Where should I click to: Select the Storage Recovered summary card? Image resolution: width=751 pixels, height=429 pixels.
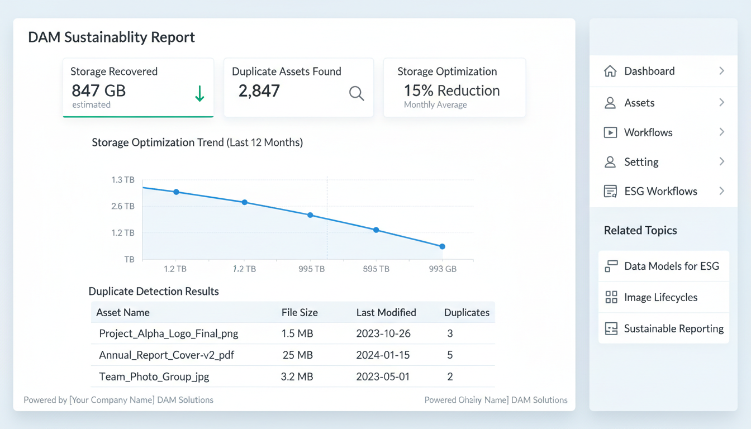click(x=138, y=87)
